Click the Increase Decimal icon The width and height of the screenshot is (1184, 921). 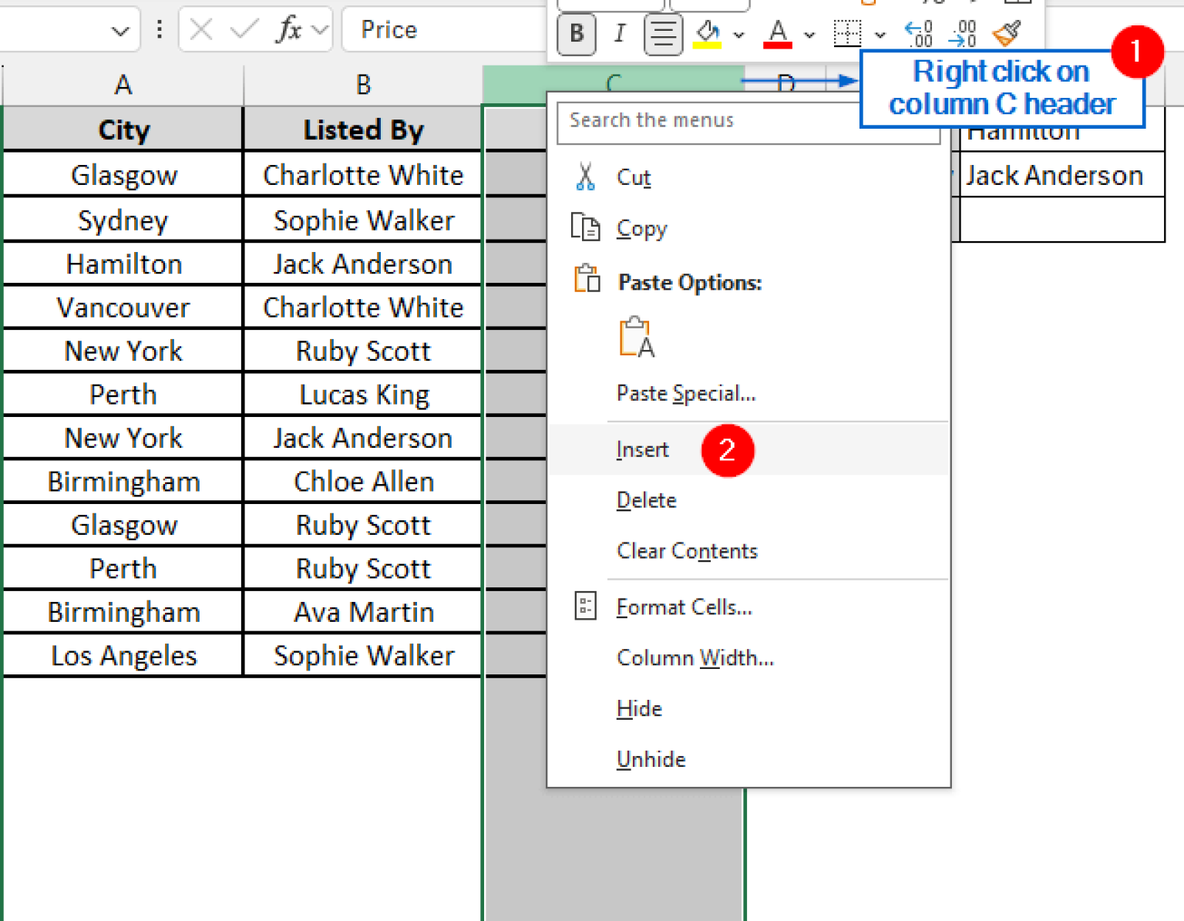(919, 32)
